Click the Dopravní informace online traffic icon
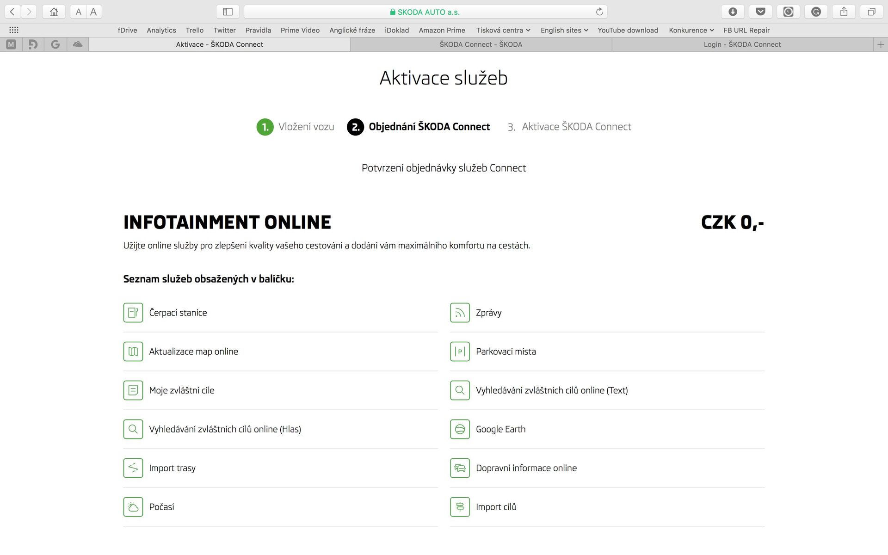This screenshot has height=555, width=888. pos(460,468)
